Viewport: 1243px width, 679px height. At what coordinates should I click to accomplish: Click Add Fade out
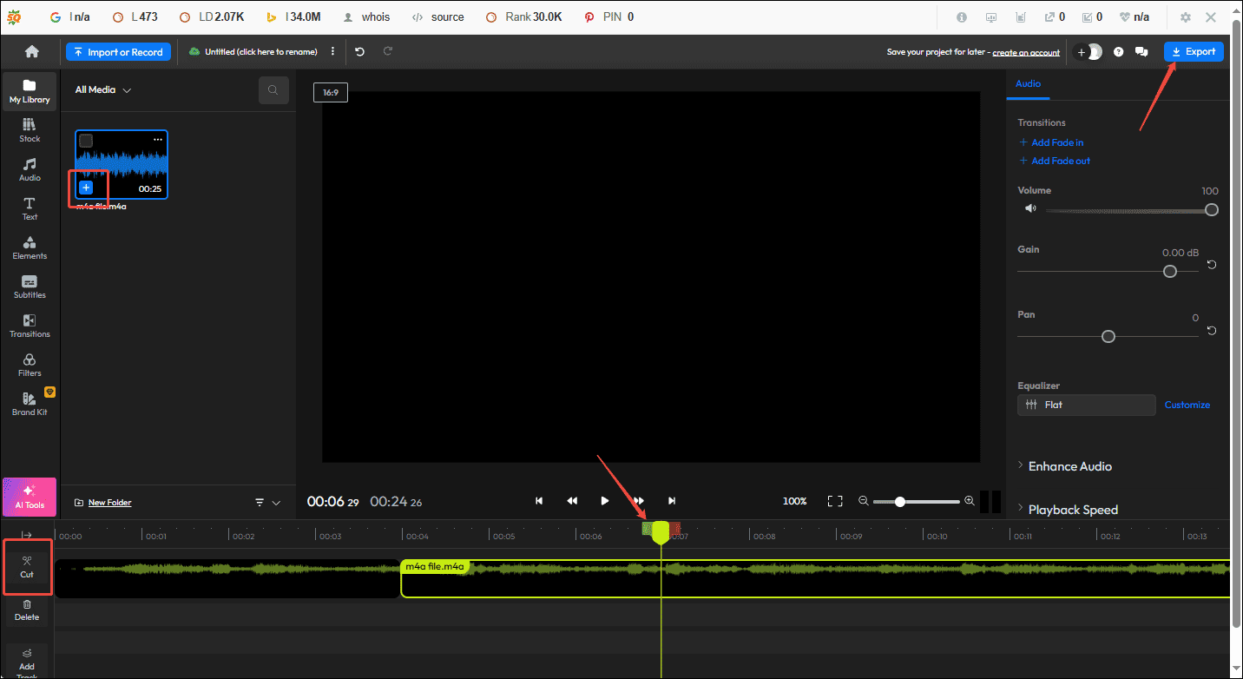[1055, 161]
